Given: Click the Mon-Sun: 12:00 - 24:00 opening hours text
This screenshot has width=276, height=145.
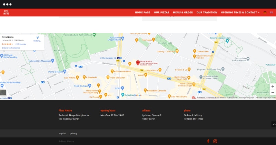Looking at the screenshot, I should pyautogui.click(x=112, y=115).
